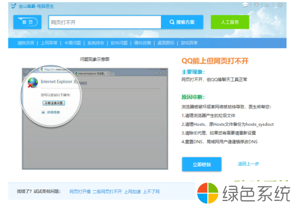Viewport: 293px width, 205px height.
Task: Select the 卡慢问题 category tab
Action: 72,43
